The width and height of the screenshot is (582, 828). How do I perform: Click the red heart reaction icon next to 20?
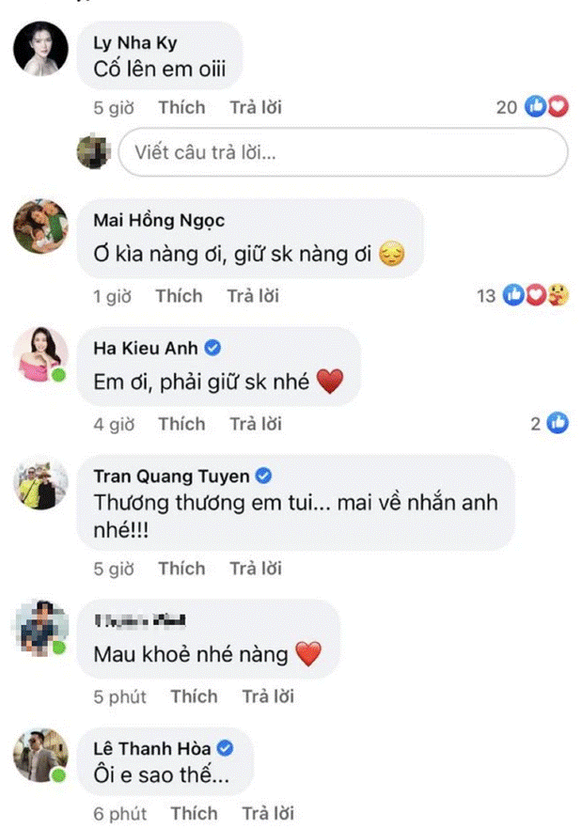pyautogui.click(x=558, y=107)
